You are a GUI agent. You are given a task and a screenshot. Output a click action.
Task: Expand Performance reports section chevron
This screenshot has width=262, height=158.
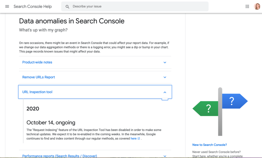(165, 156)
